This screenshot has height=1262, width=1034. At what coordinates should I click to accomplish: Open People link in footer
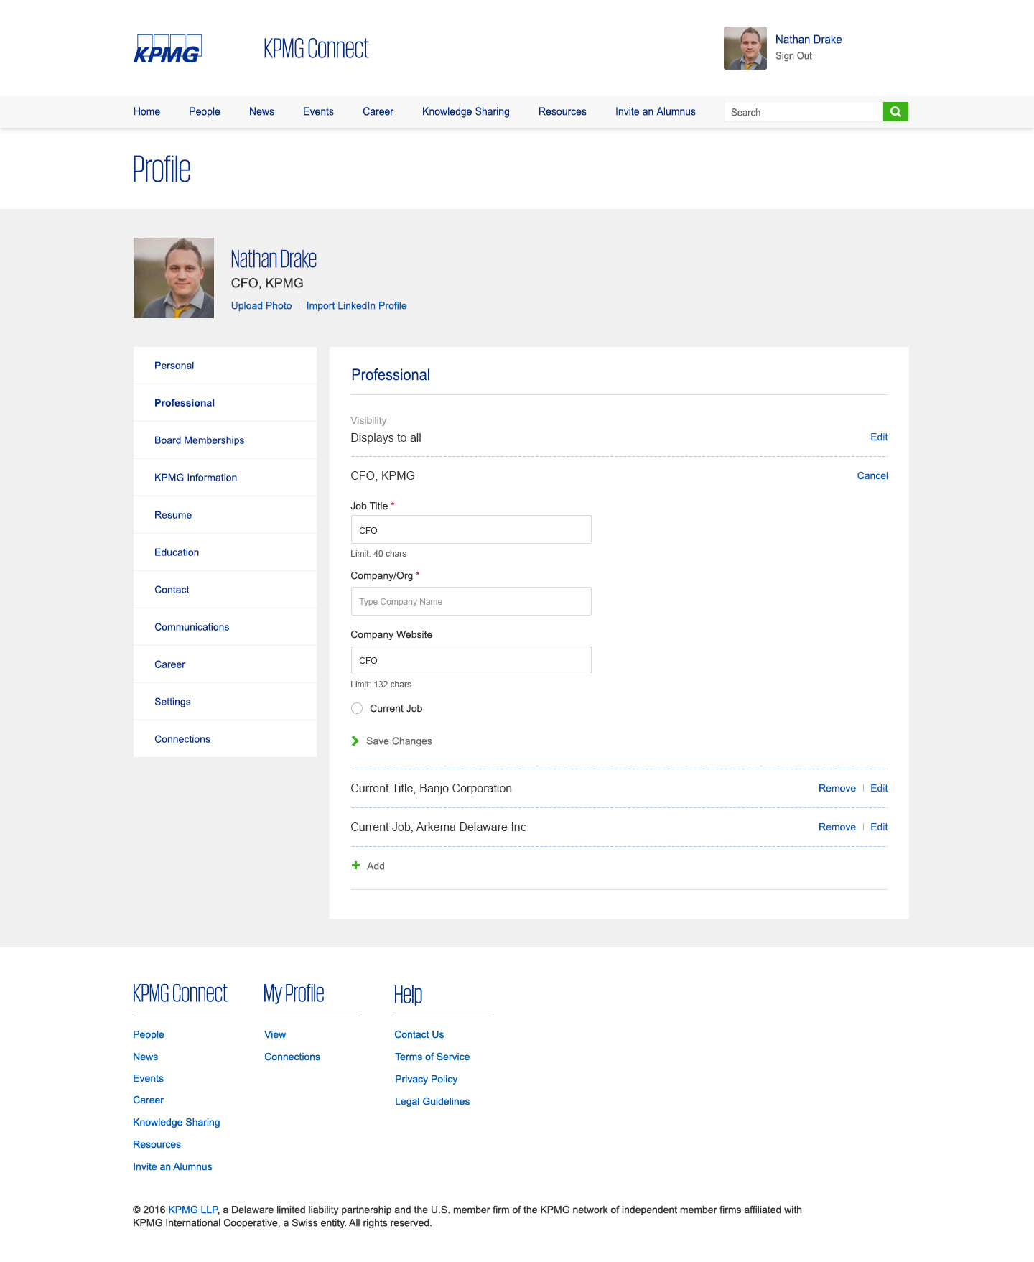[149, 1034]
